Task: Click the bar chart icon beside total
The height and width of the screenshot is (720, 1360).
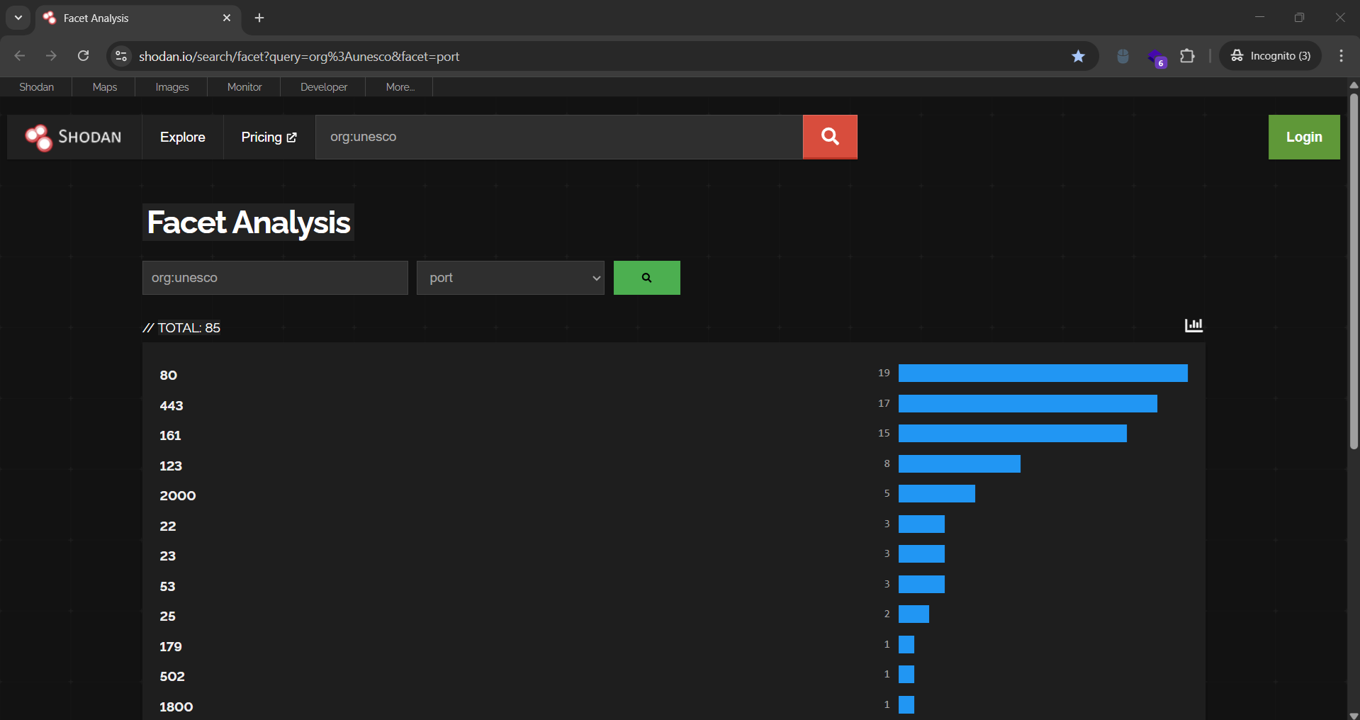Action: coord(1193,325)
